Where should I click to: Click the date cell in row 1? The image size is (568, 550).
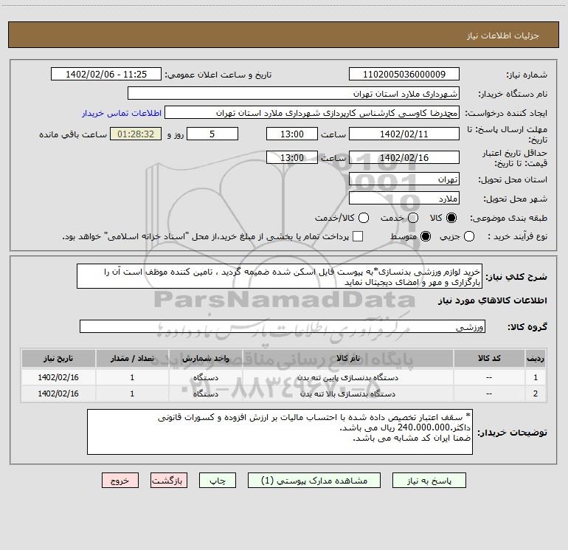tap(58, 377)
